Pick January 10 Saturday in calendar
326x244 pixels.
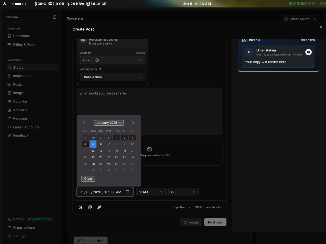132,144
